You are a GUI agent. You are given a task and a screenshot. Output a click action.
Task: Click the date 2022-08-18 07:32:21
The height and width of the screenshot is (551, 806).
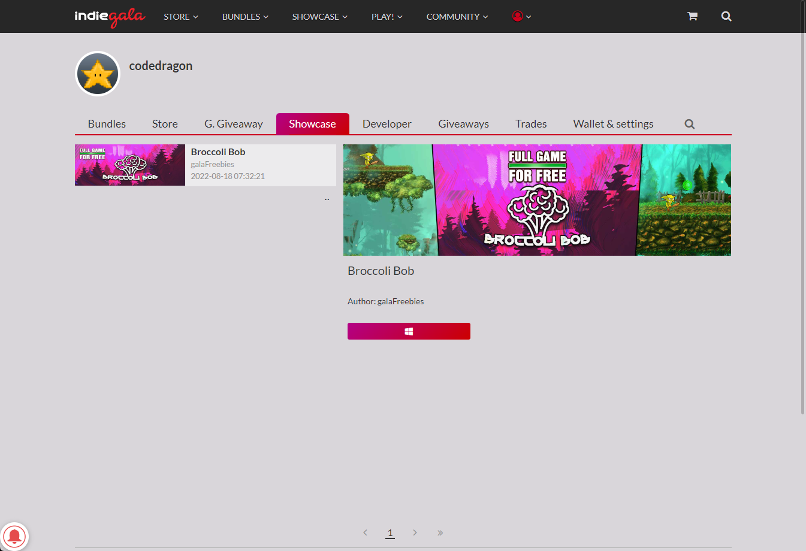228,176
